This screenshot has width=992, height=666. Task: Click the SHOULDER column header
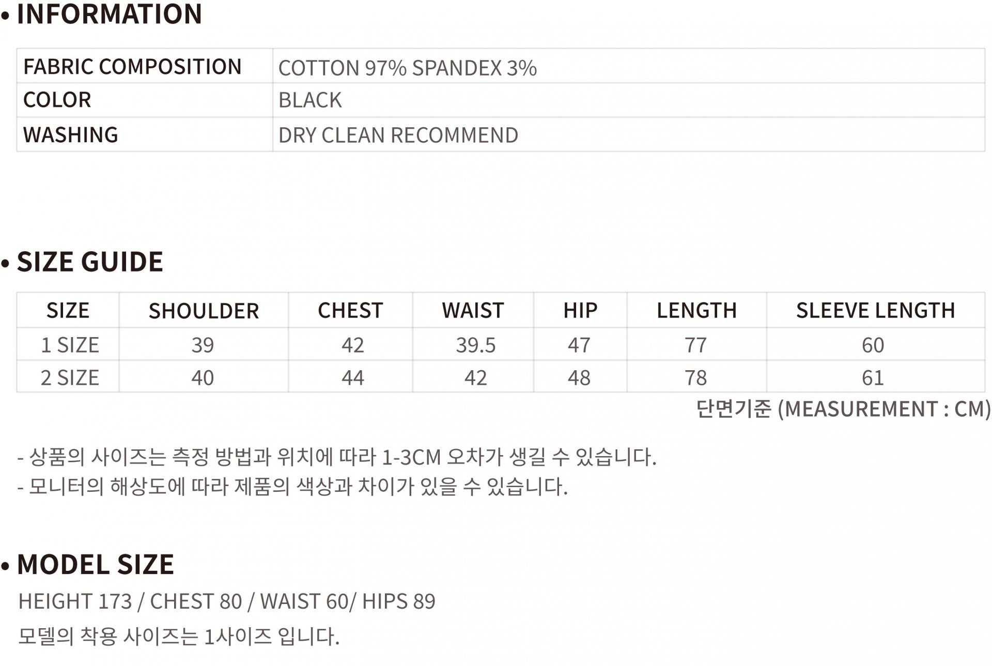coord(204,311)
